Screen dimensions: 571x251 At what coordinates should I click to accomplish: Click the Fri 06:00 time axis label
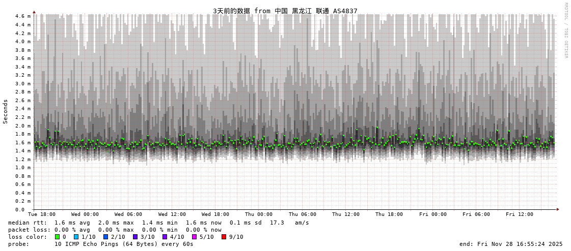476,214
